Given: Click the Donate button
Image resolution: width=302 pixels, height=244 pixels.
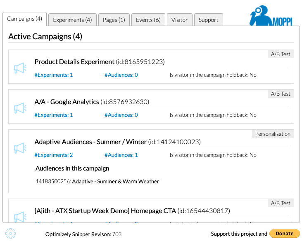Looking at the screenshot, I should pyautogui.click(x=285, y=234).
